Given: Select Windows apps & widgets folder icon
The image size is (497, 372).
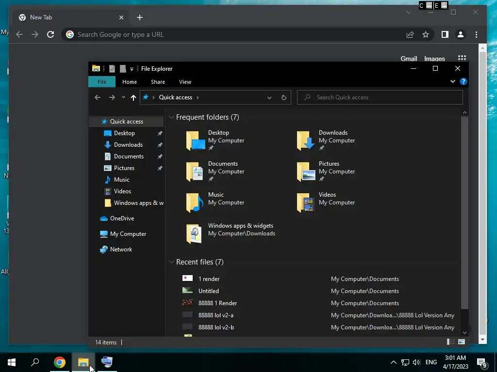Looking at the screenshot, I should pyautogui.click(x=194, y=233).
